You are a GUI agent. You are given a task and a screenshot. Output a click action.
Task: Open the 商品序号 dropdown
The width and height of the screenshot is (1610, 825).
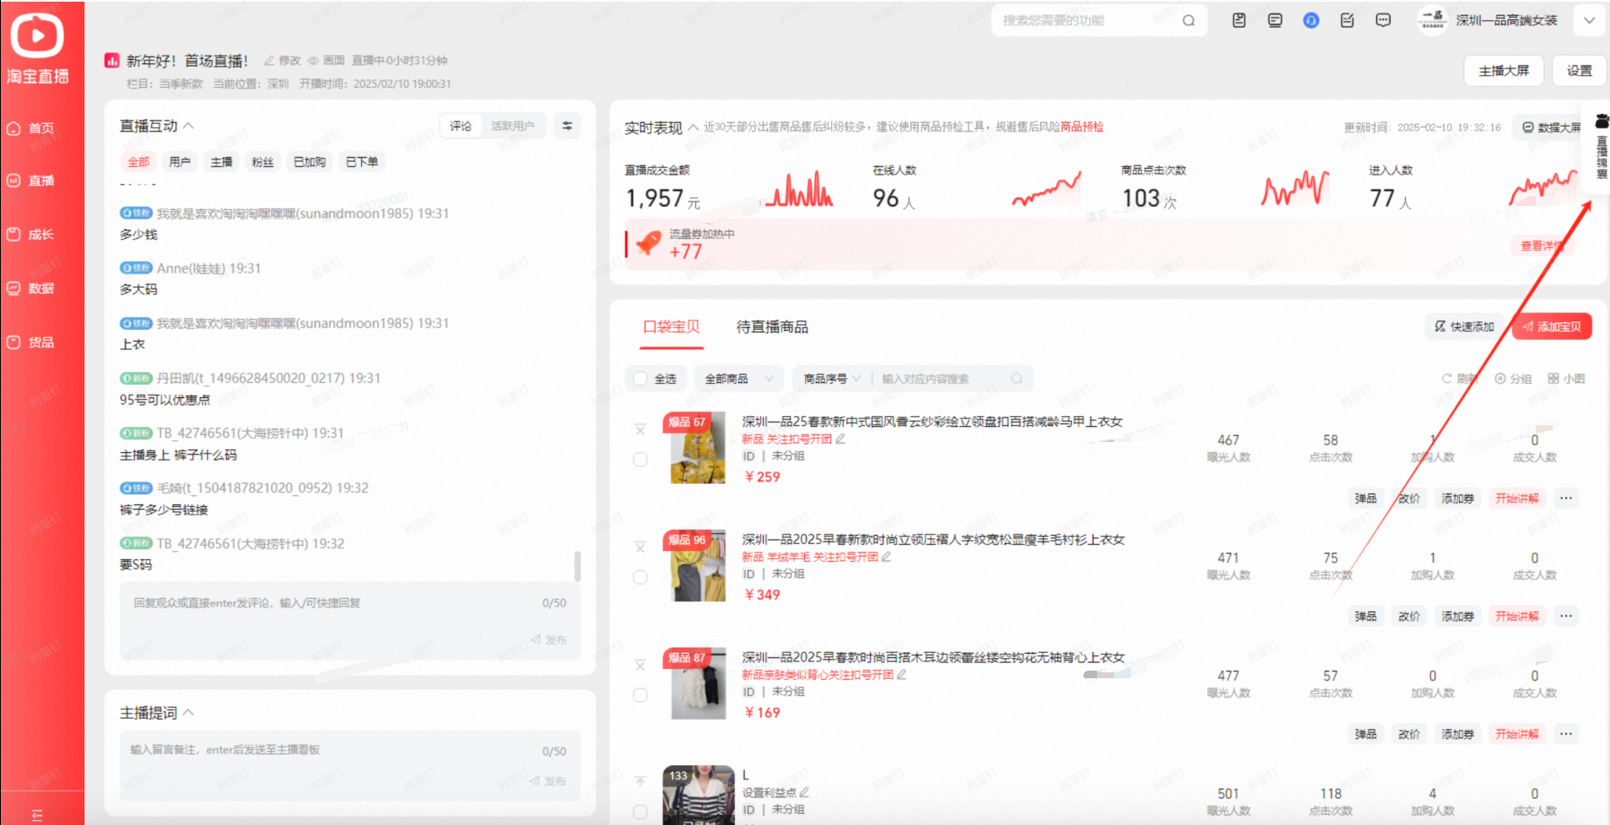(830, 379)
